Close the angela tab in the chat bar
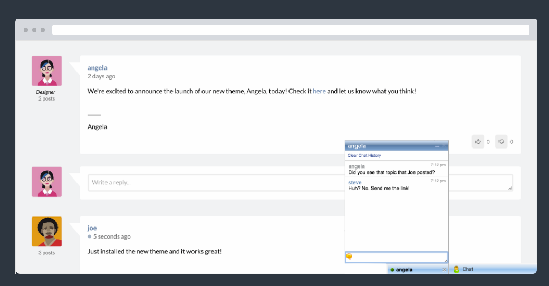Screen dimensions: 549x286 click(x=444, y=270)
